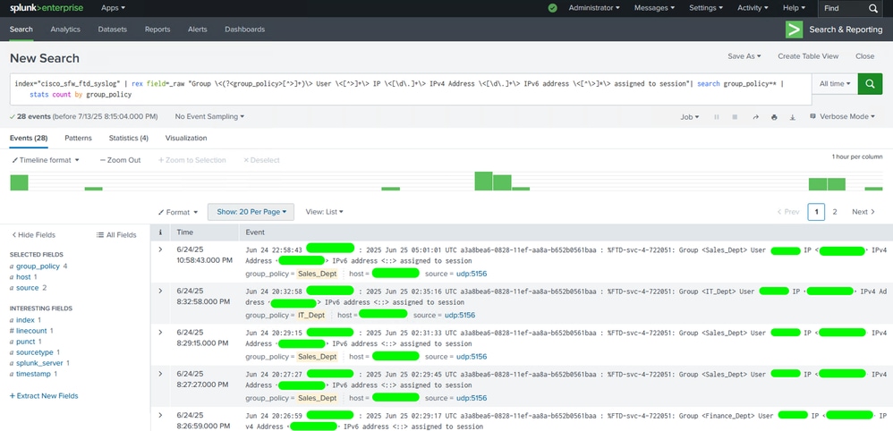893x431 pixels.
Task: Click the splunk_server interesting field
Action: click(39, 363)
